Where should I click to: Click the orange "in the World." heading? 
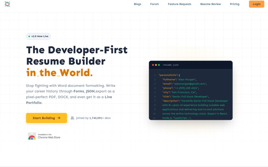pyautogui.click(x=59, y=73)
